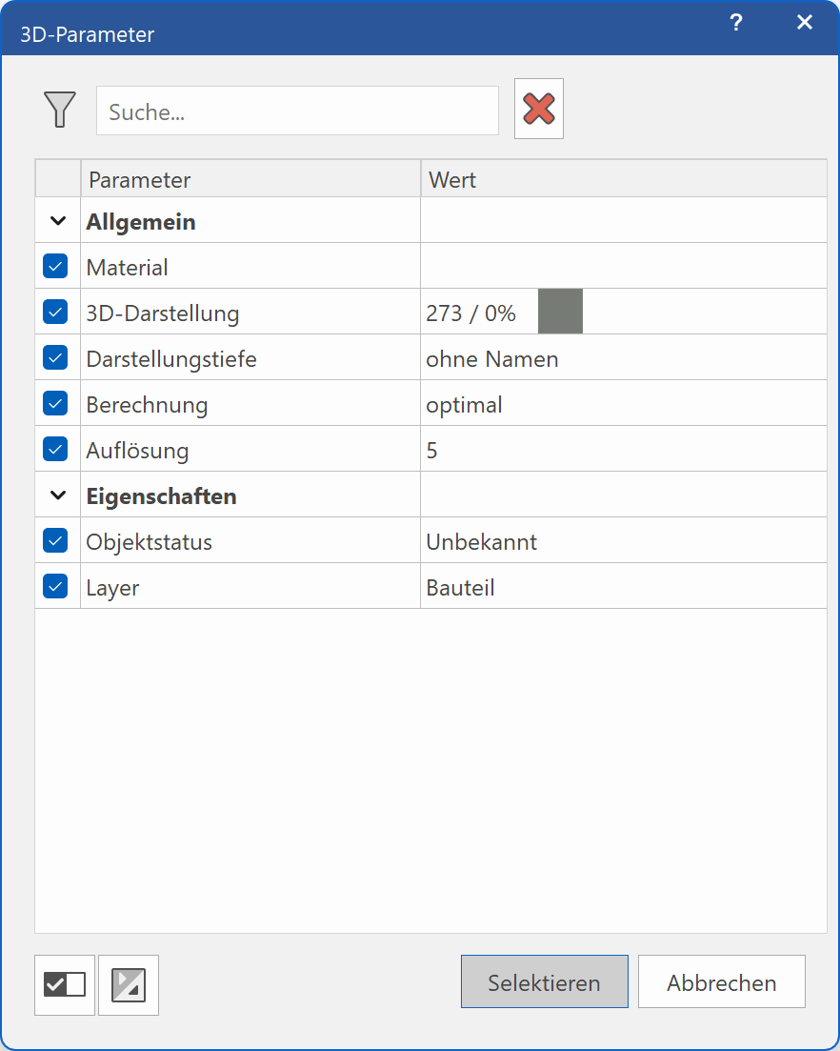Open the filter icon above the table
The height and width of the screenshot is (1051, 840).
click(60, 110)
